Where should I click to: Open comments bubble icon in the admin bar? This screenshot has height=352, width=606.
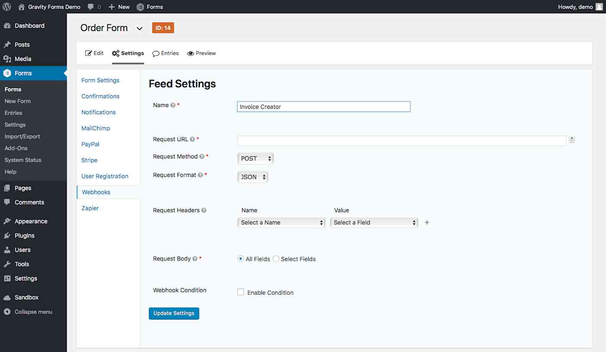point(90,6)
